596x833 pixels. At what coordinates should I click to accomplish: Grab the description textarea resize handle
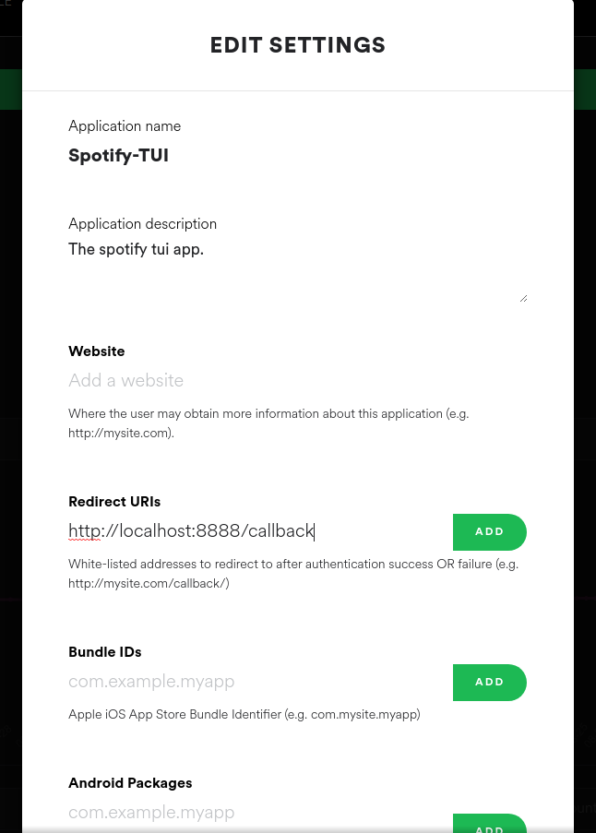[x=523, y=298]
